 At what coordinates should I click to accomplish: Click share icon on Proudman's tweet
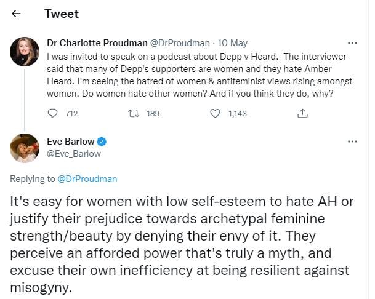(x=302, y=113)
